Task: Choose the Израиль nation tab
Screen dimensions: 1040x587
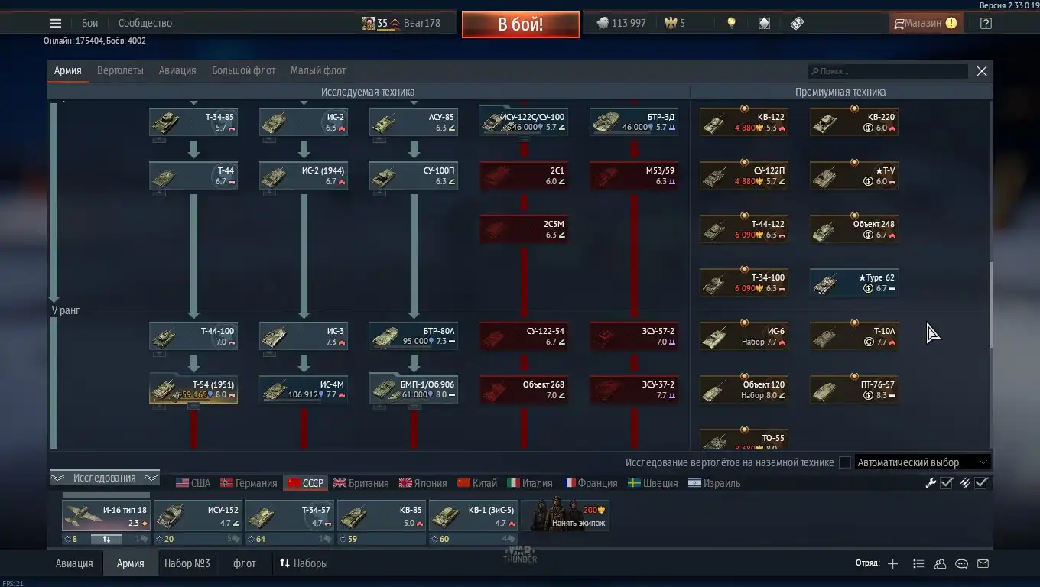Action: point(714,483)
